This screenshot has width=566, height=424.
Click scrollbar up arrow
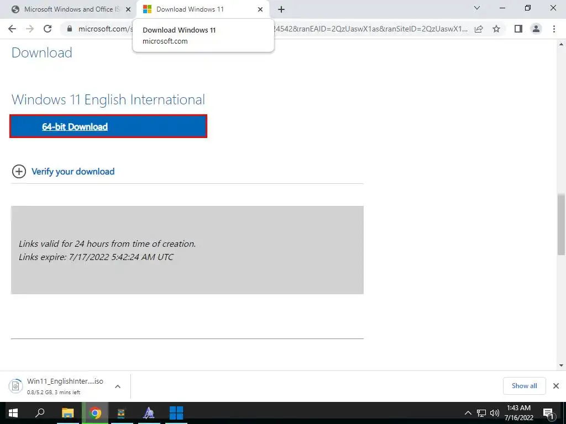tap(561, 44)
